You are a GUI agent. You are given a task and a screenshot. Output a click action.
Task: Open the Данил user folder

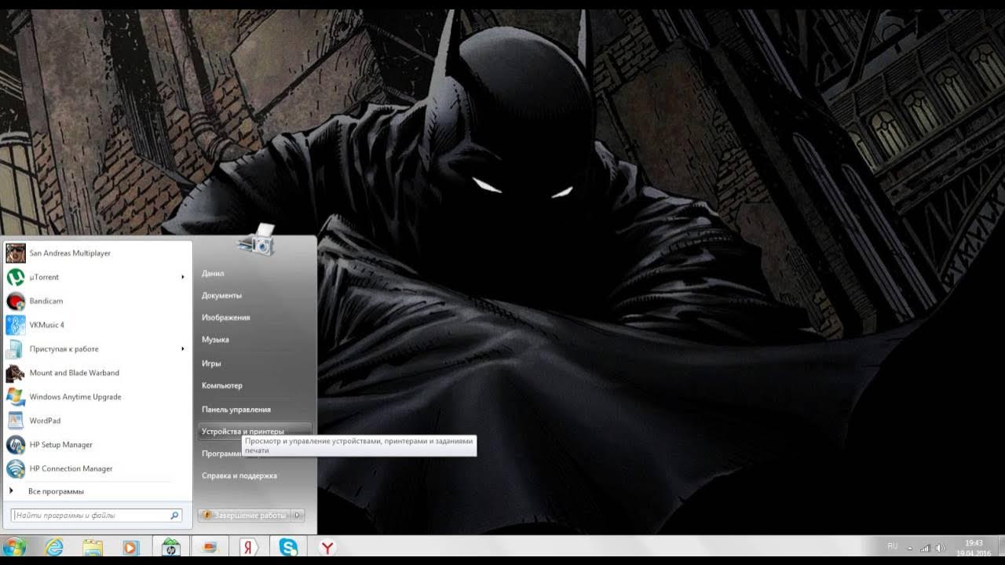point(213,274)
